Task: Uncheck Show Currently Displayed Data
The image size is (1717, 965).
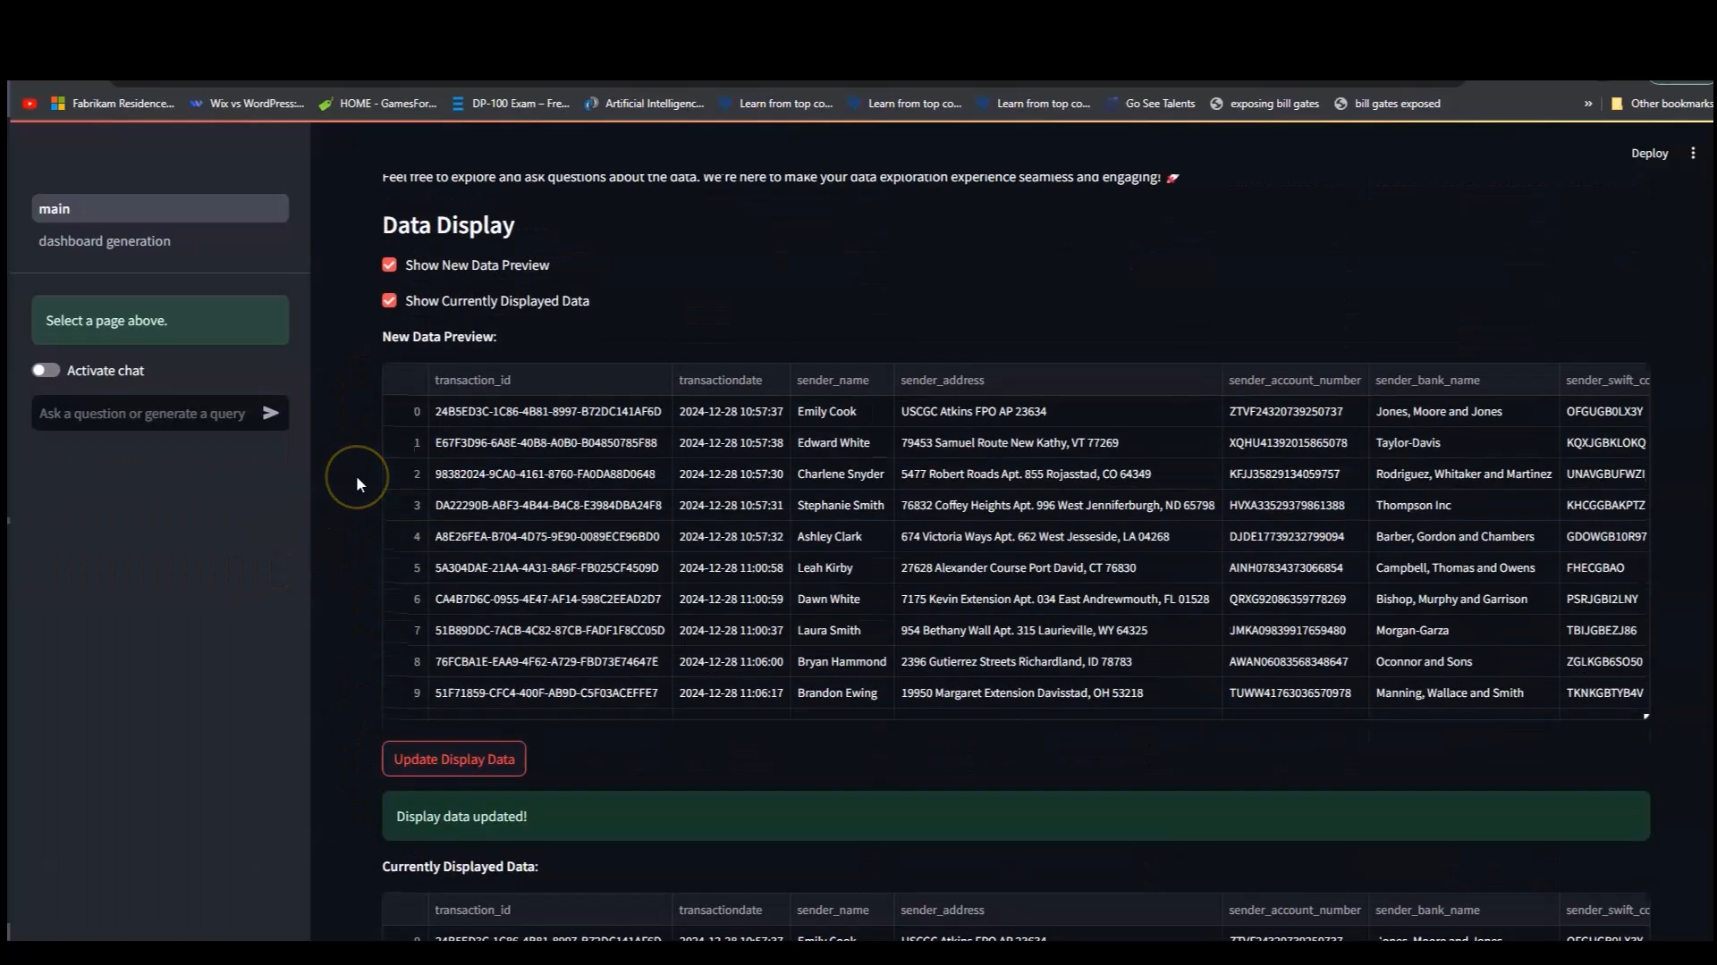Action: coord(390,300)
